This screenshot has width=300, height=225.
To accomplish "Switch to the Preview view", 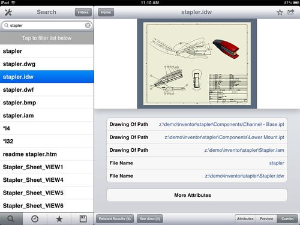I will click(266, 219).
